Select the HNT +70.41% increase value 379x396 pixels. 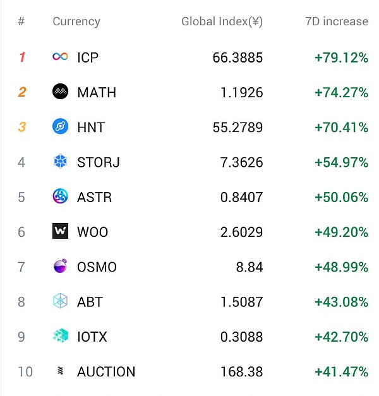pos(341,127)
